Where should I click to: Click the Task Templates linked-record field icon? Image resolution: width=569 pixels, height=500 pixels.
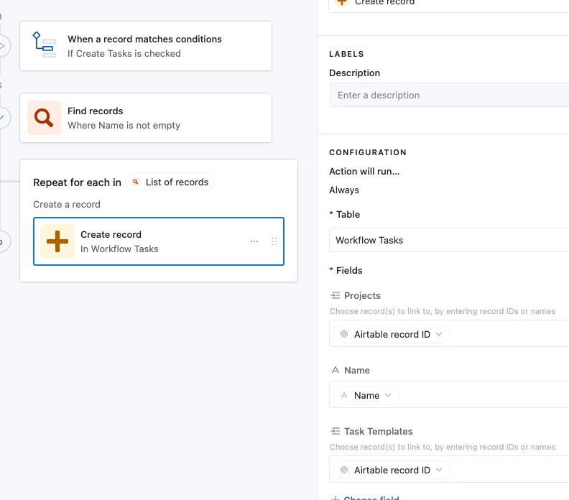335,432
